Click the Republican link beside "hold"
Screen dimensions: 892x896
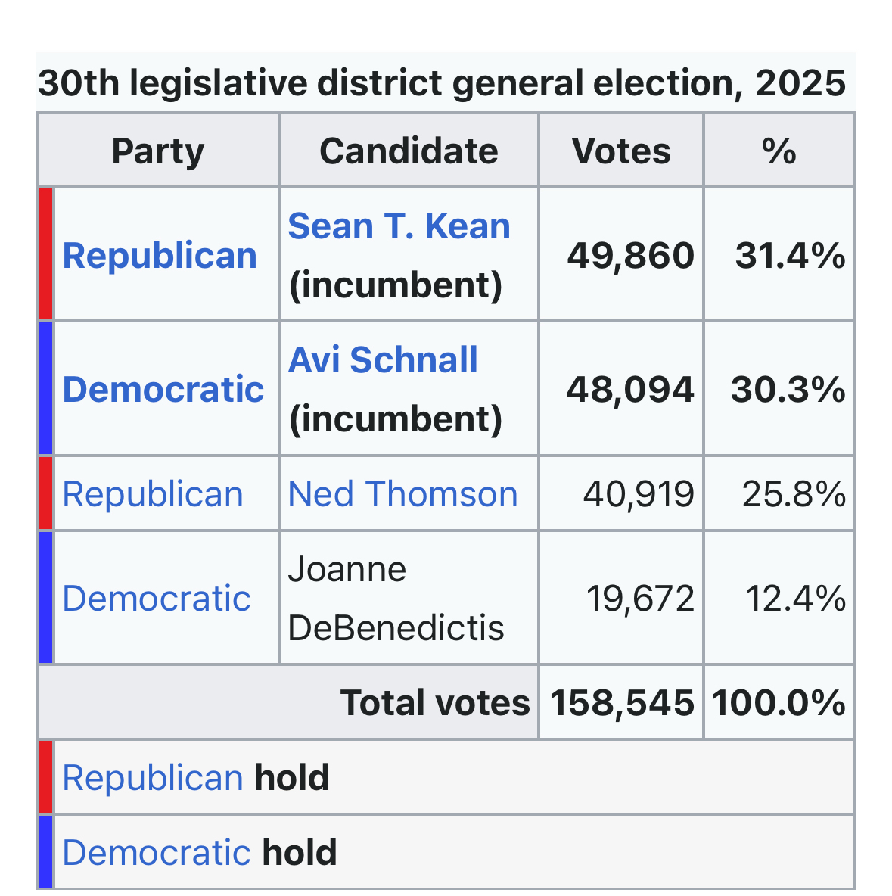click(153, 778)
